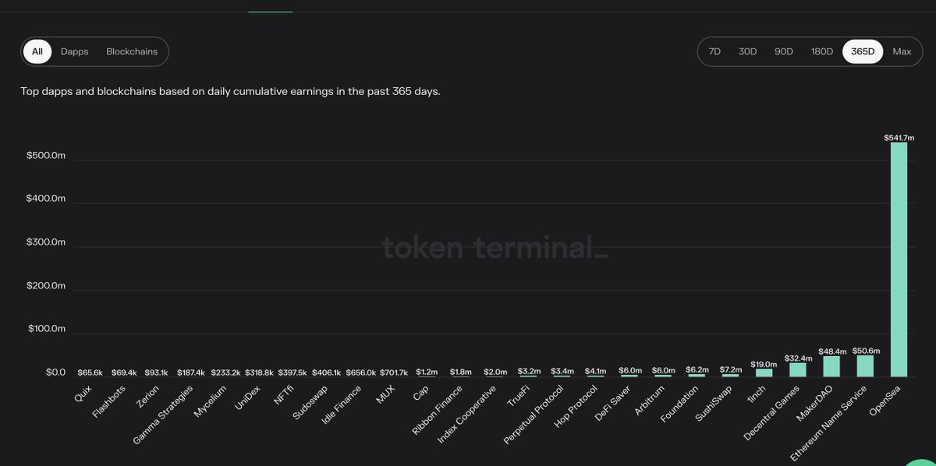Click the $541.7m value label
This screenshot has height=466, width=936.
(x=899, y=137)
